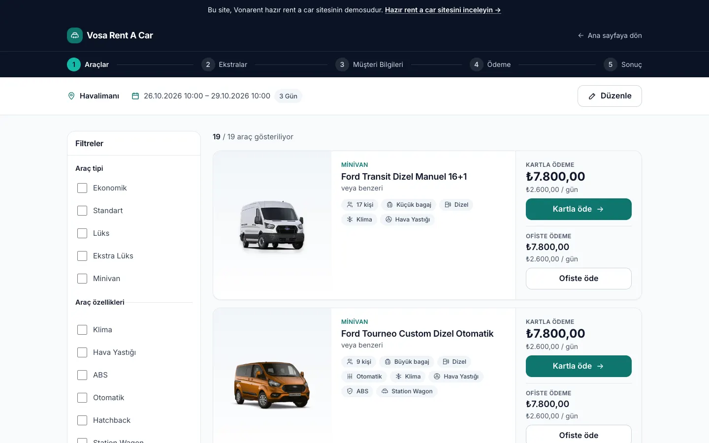
Task: Enable the Ekonomik vehicle type filter
Action: (x=82, y=188)
